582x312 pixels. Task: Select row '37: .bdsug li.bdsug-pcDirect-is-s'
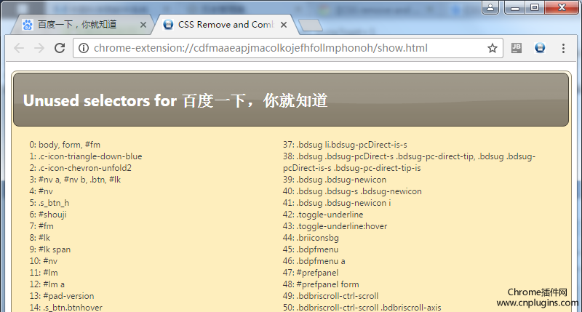pos(345,145)
